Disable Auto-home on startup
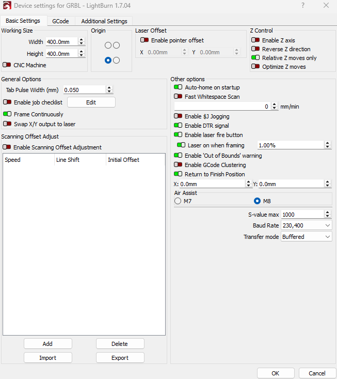This screenshot has width=337, height=379. tap(178, 87)
